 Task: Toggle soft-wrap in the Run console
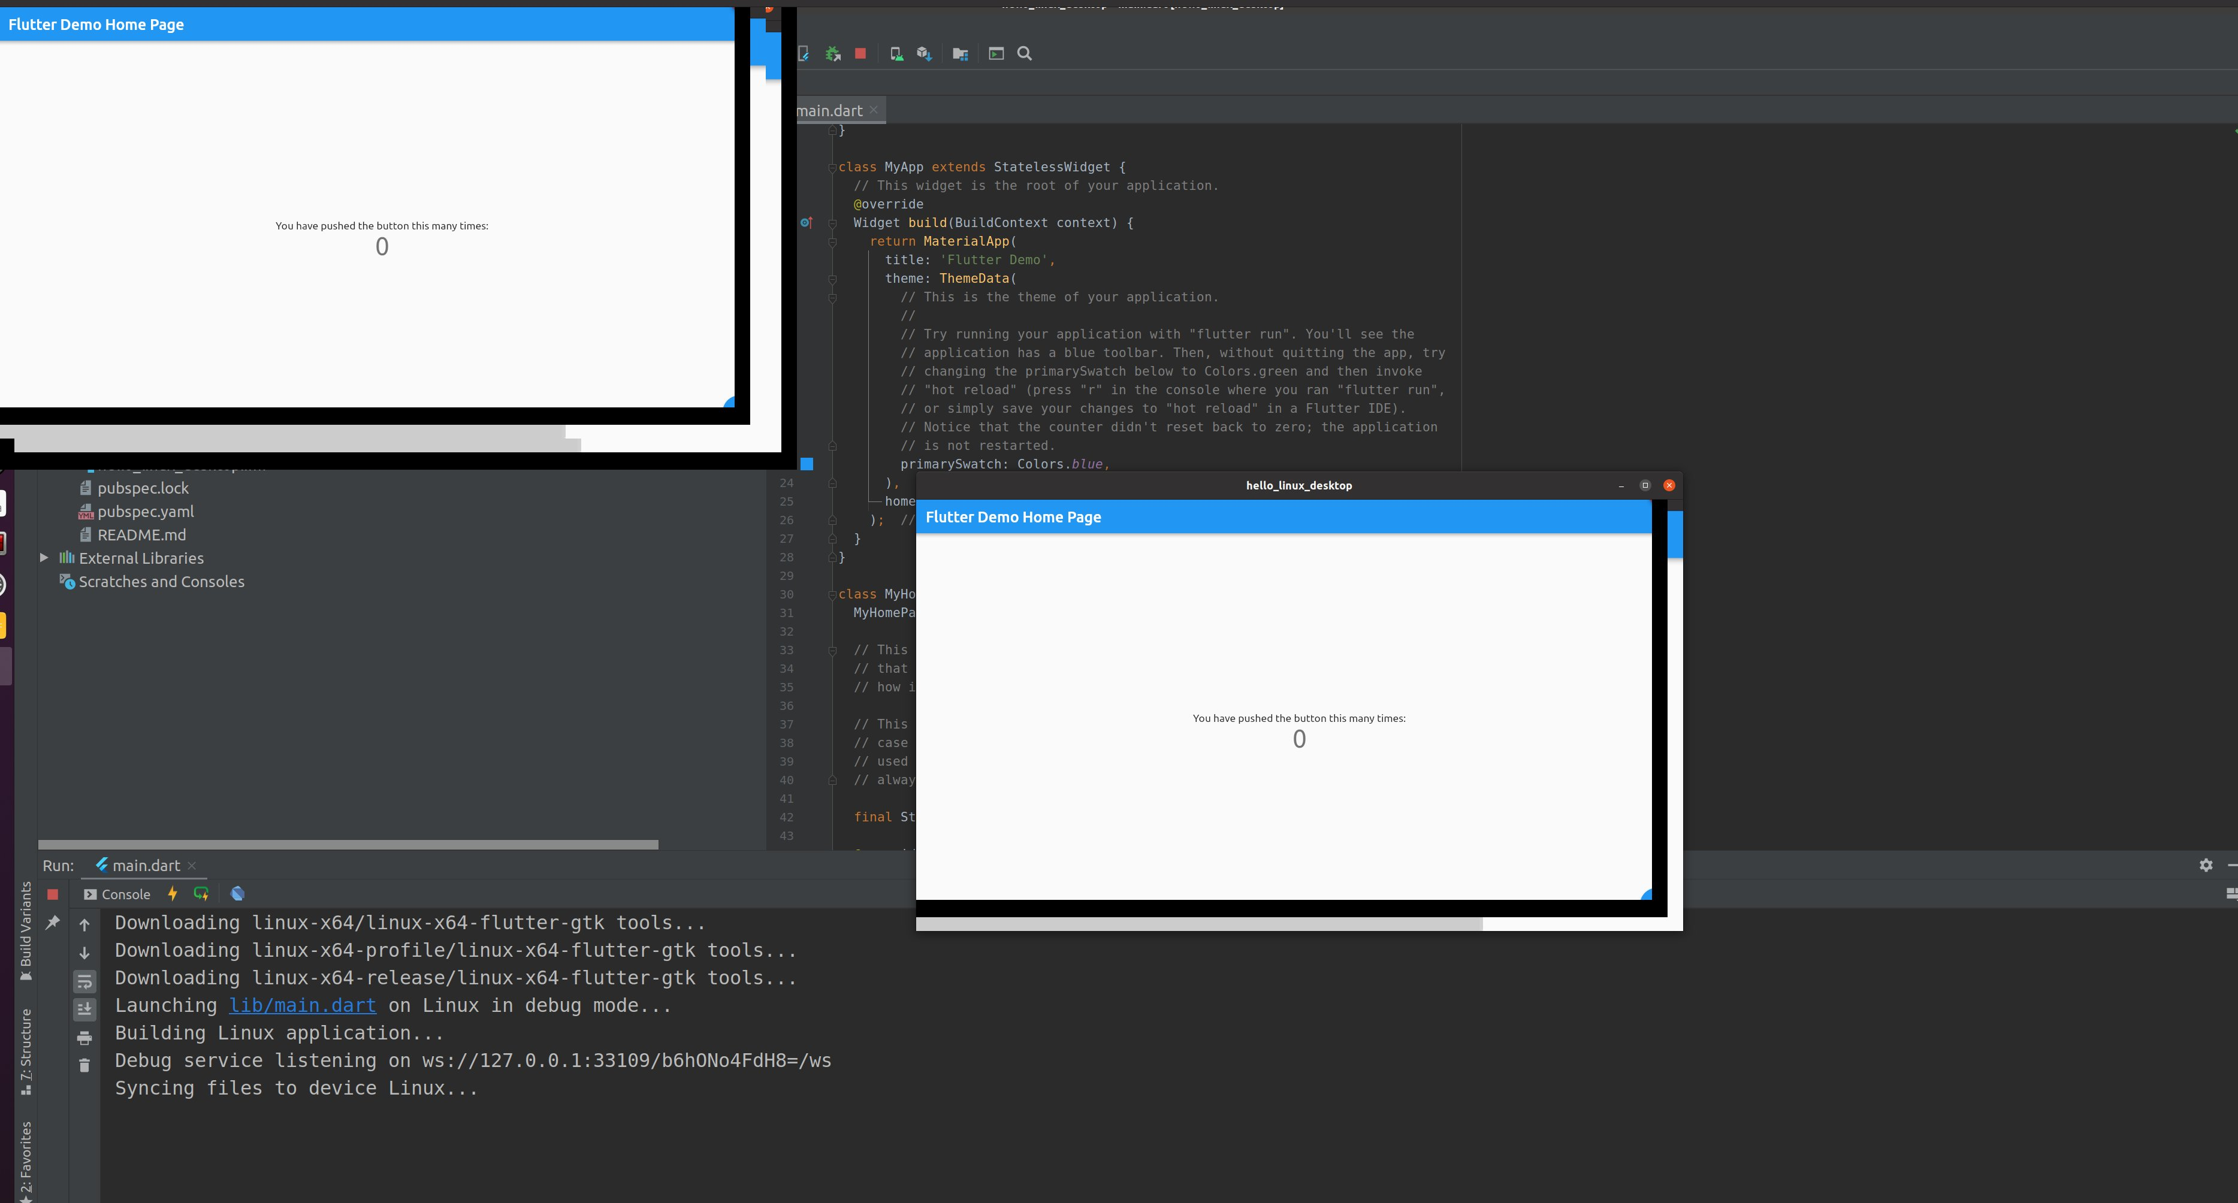pos(84,981)
